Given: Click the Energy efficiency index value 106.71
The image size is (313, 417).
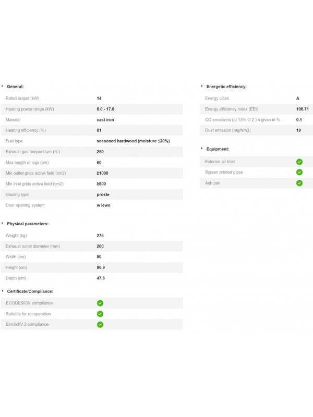Looking at the screenshot, I should click(x=303, y=109).
